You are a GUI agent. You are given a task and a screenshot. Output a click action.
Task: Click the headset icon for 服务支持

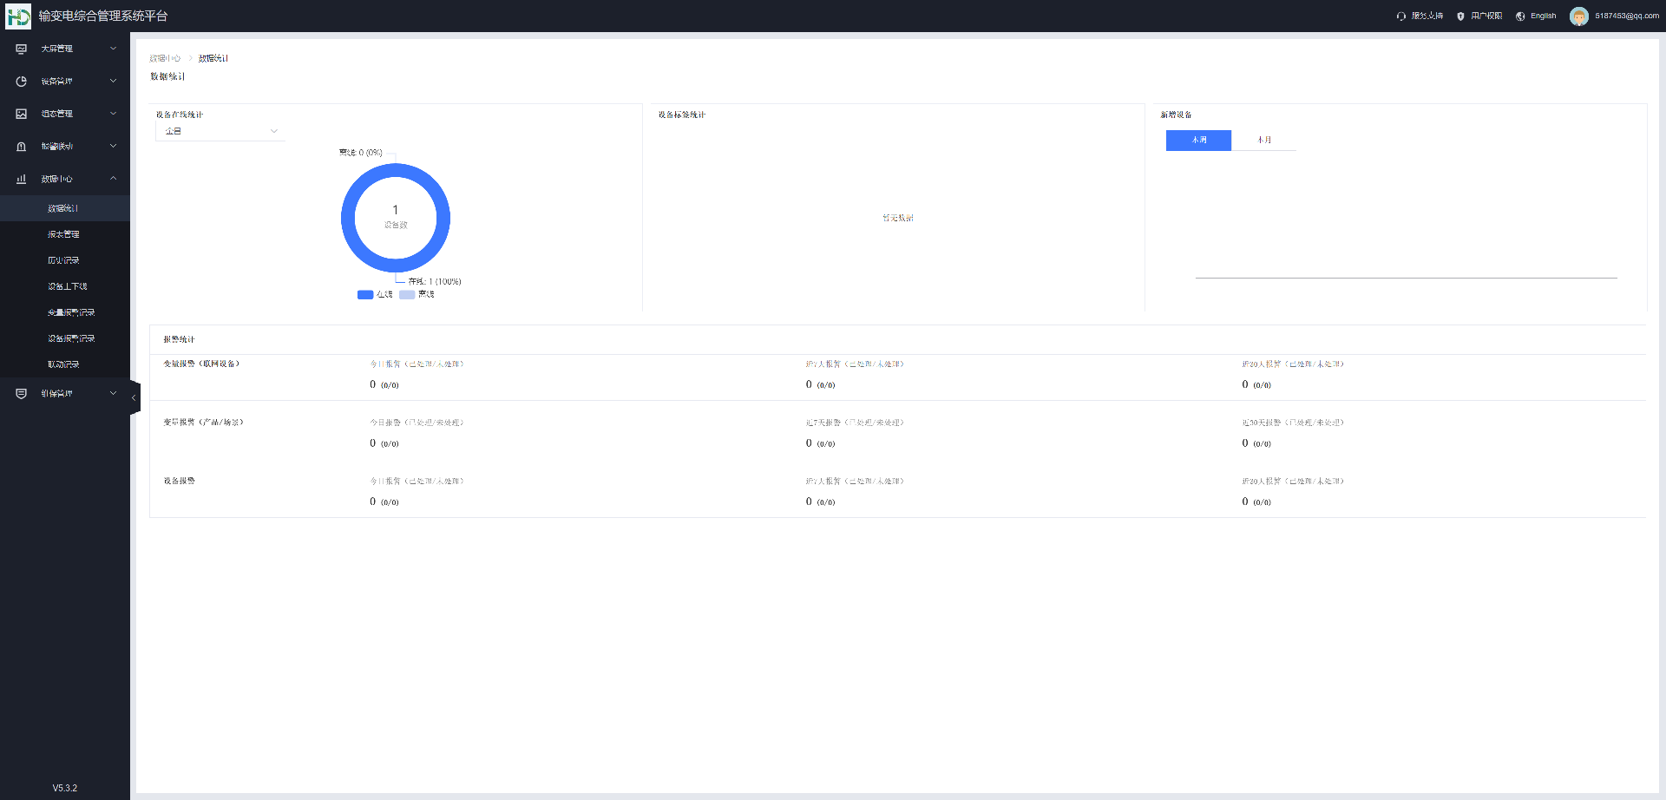(x=1400, y=16)
